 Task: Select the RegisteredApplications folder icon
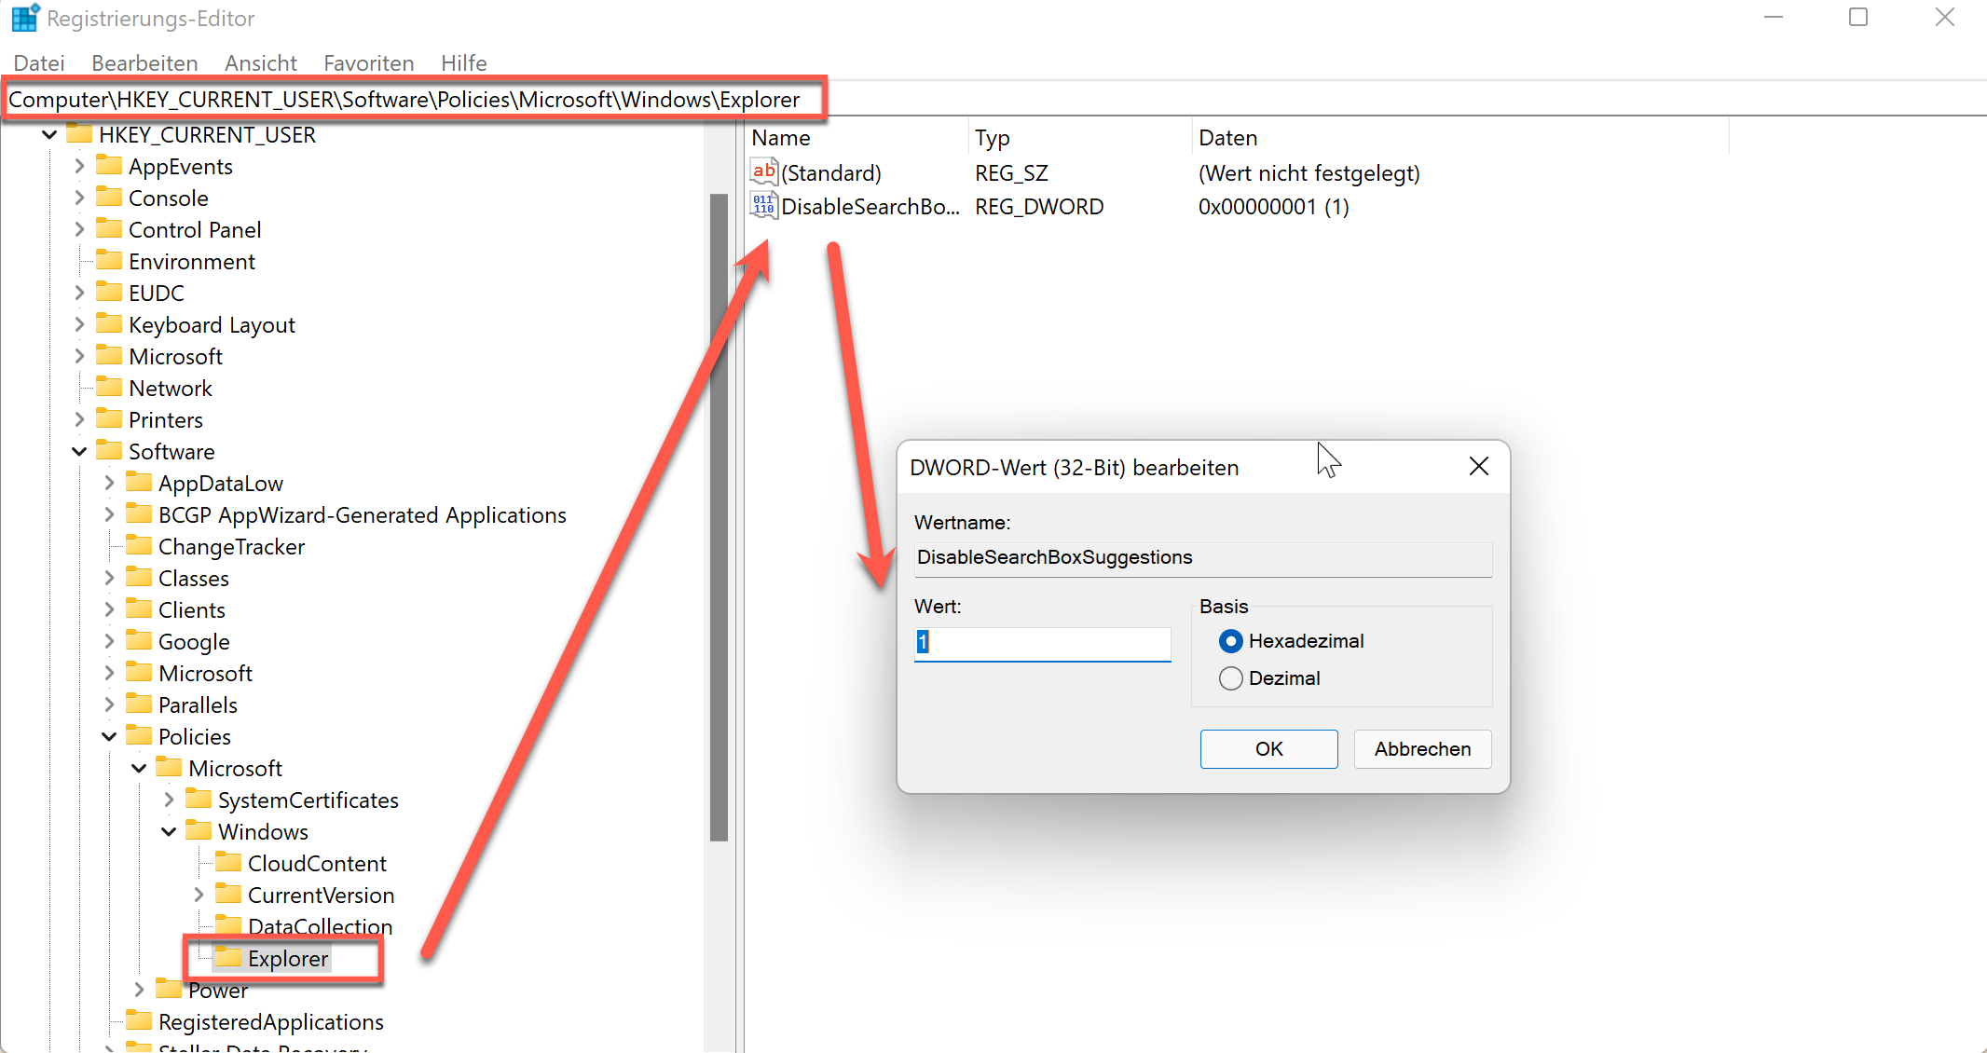click(x=139, y=1020)
